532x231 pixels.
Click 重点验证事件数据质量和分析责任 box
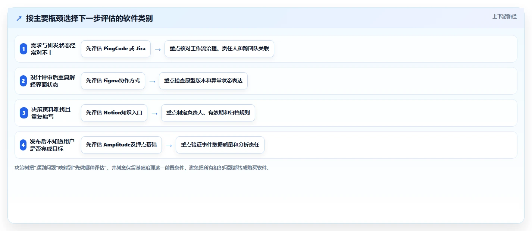[220, 145]
